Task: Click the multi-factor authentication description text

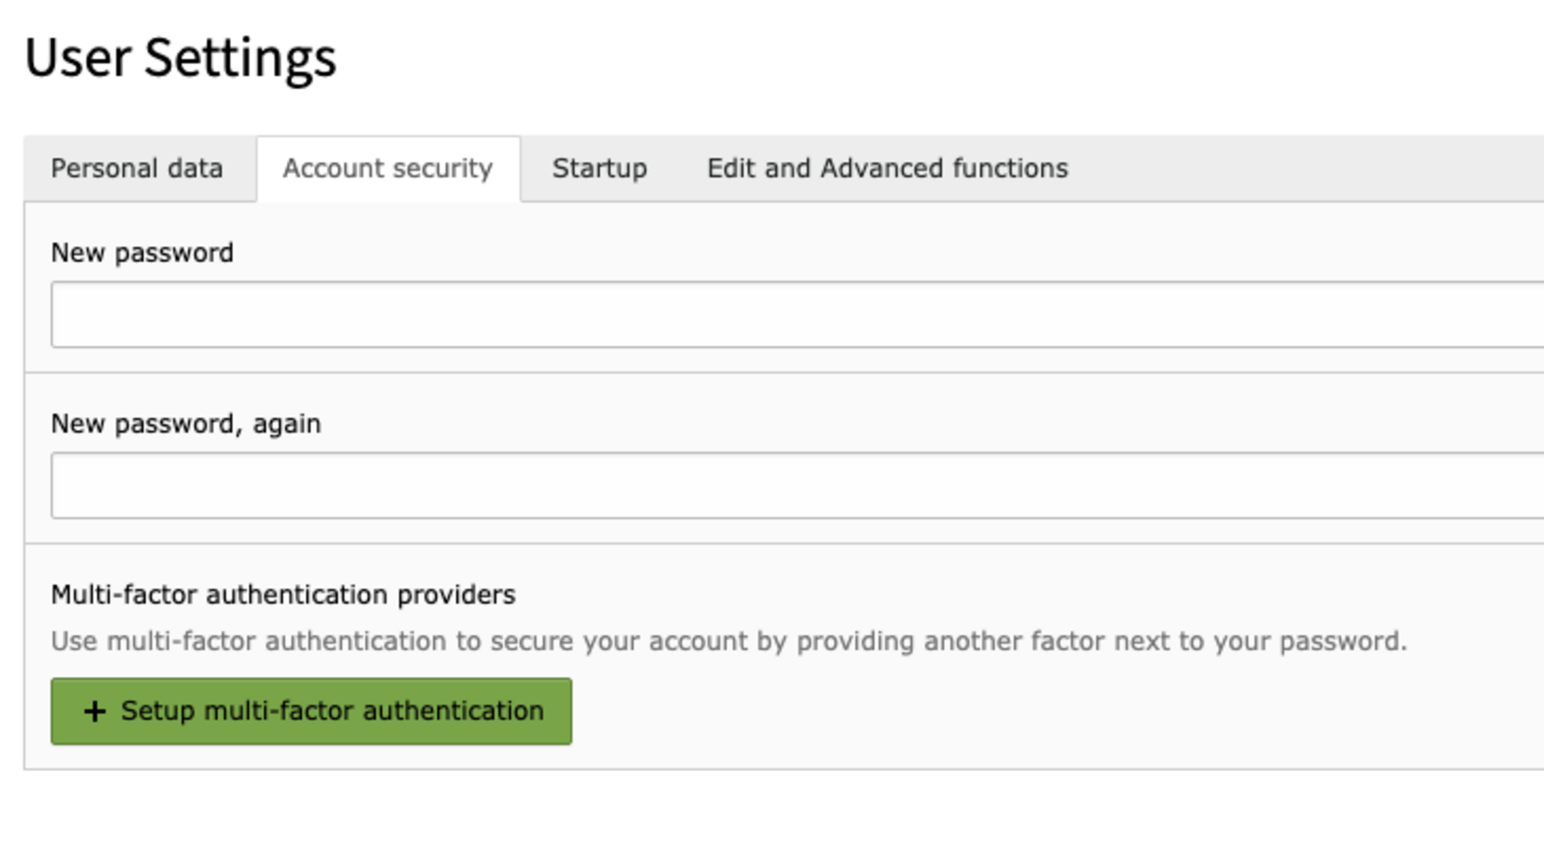Action: click(x=729, y=642)
